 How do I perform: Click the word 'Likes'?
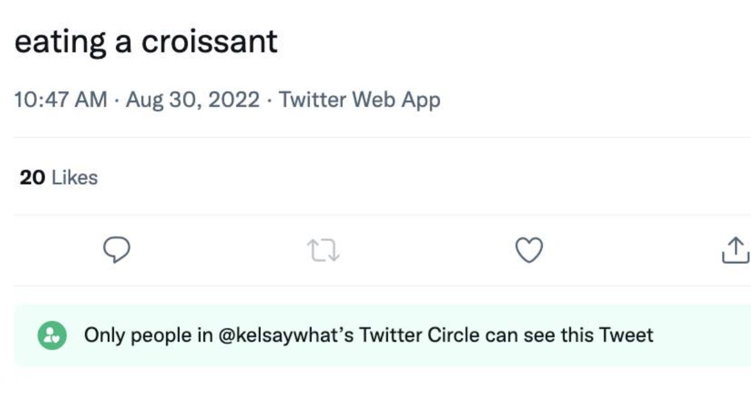(x=75, y=177)
